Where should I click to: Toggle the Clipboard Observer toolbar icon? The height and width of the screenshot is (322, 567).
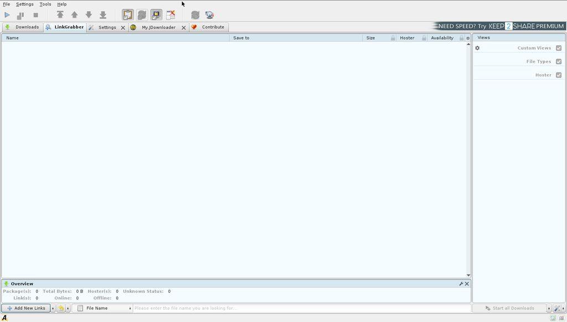click(x=128, y=15)
